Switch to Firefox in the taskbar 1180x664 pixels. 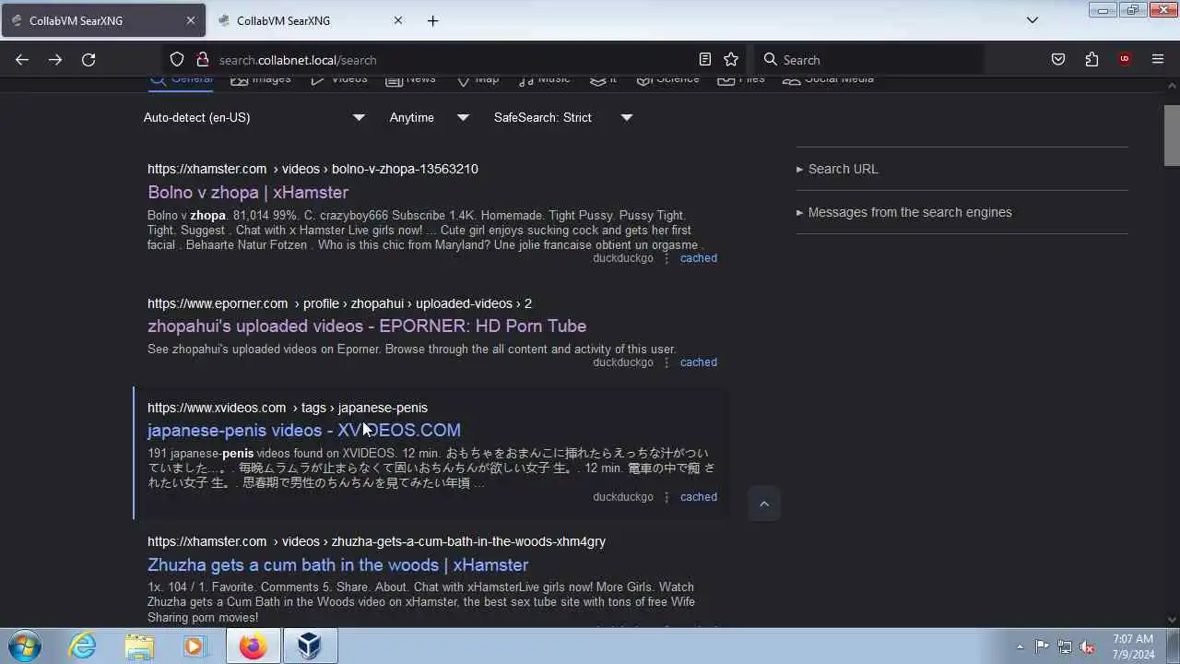coord(254,646)
